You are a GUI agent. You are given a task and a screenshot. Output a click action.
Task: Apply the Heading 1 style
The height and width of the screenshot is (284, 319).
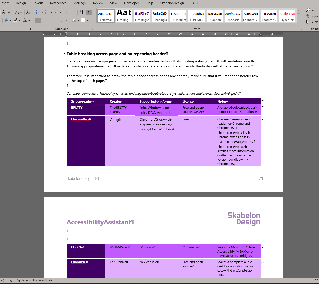tap(124, 16)
